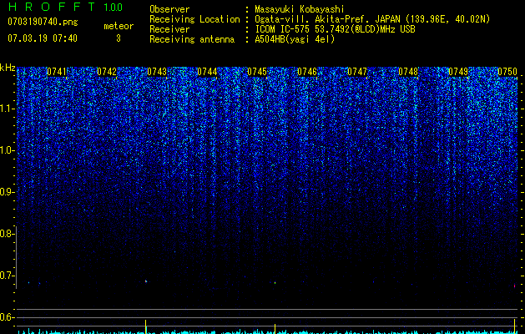Click the 0747 time marker
Viewport: 525px width, 334px height.
click(357, 72)
